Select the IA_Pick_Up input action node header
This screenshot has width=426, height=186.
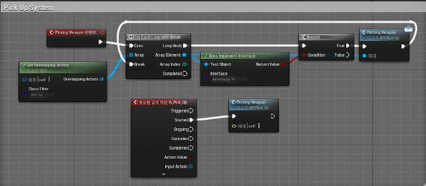pos(163,102)
